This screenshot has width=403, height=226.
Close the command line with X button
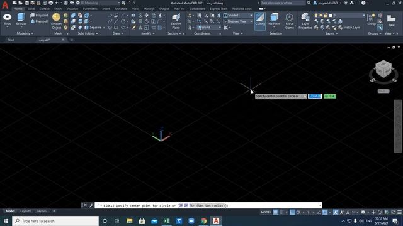point(86,205)
